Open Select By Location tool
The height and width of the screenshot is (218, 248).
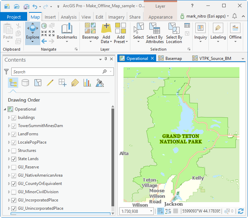174,33
